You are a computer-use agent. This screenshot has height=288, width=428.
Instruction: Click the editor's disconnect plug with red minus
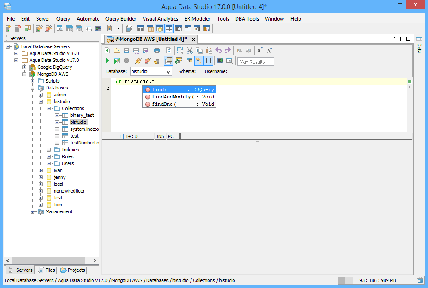148,61
